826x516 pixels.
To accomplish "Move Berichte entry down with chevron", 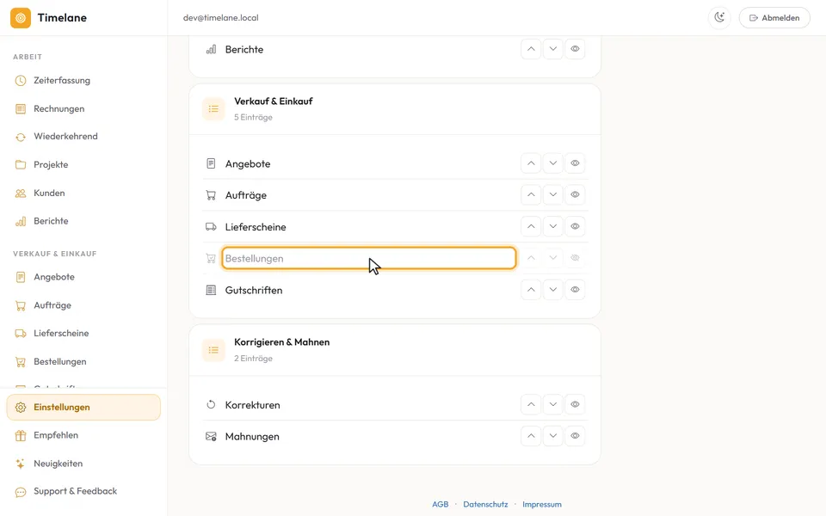I will click(x=552, y=49).
